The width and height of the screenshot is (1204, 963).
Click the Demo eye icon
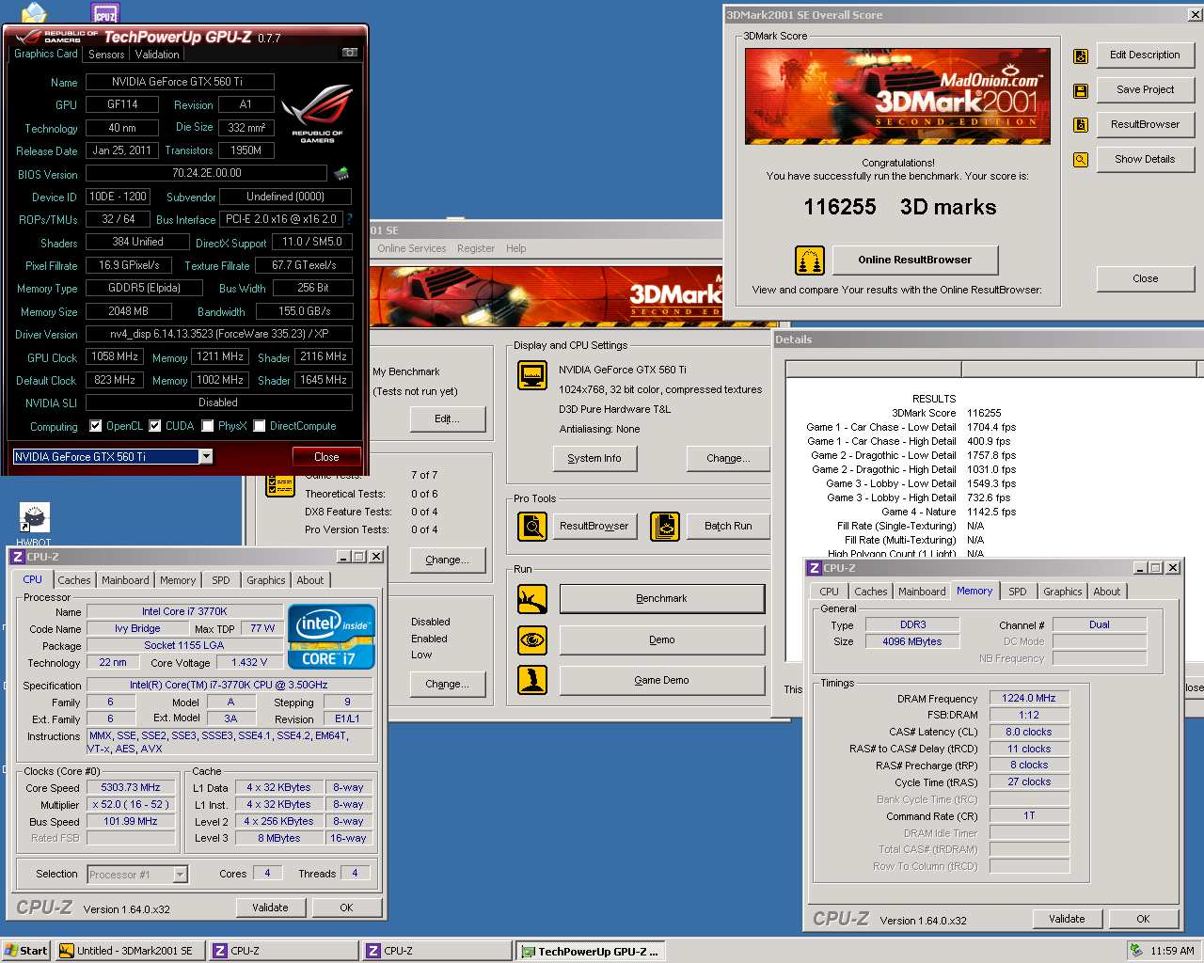click(532, 640)
